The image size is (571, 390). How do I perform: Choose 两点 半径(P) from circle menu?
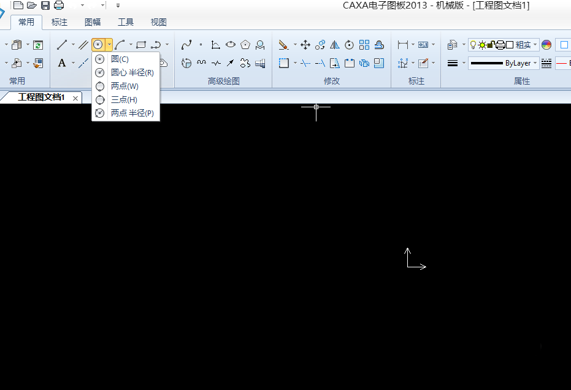click(x=126, y=113)
